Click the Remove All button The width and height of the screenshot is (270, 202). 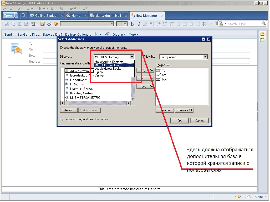coord(185,110)
